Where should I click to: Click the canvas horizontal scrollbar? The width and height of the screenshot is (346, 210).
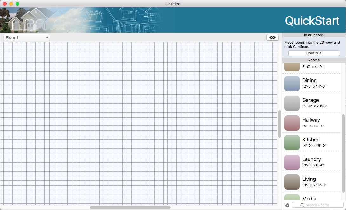130,207
